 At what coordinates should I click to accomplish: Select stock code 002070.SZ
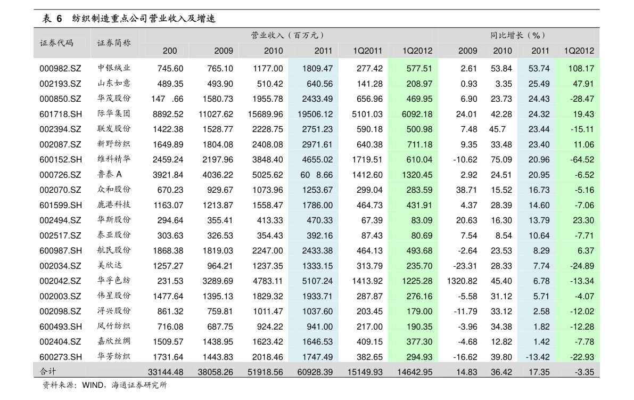pos(60,190)
